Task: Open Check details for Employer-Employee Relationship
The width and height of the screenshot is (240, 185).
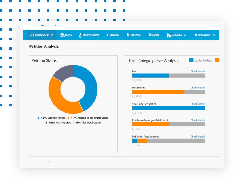Action: click(x=198, y=120)
